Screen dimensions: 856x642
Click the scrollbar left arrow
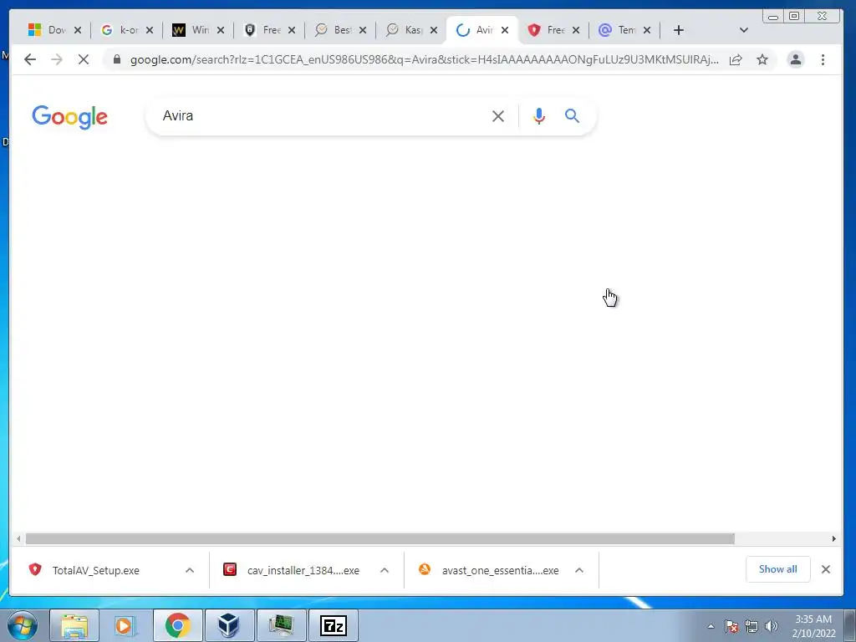(x=18, y=539)
